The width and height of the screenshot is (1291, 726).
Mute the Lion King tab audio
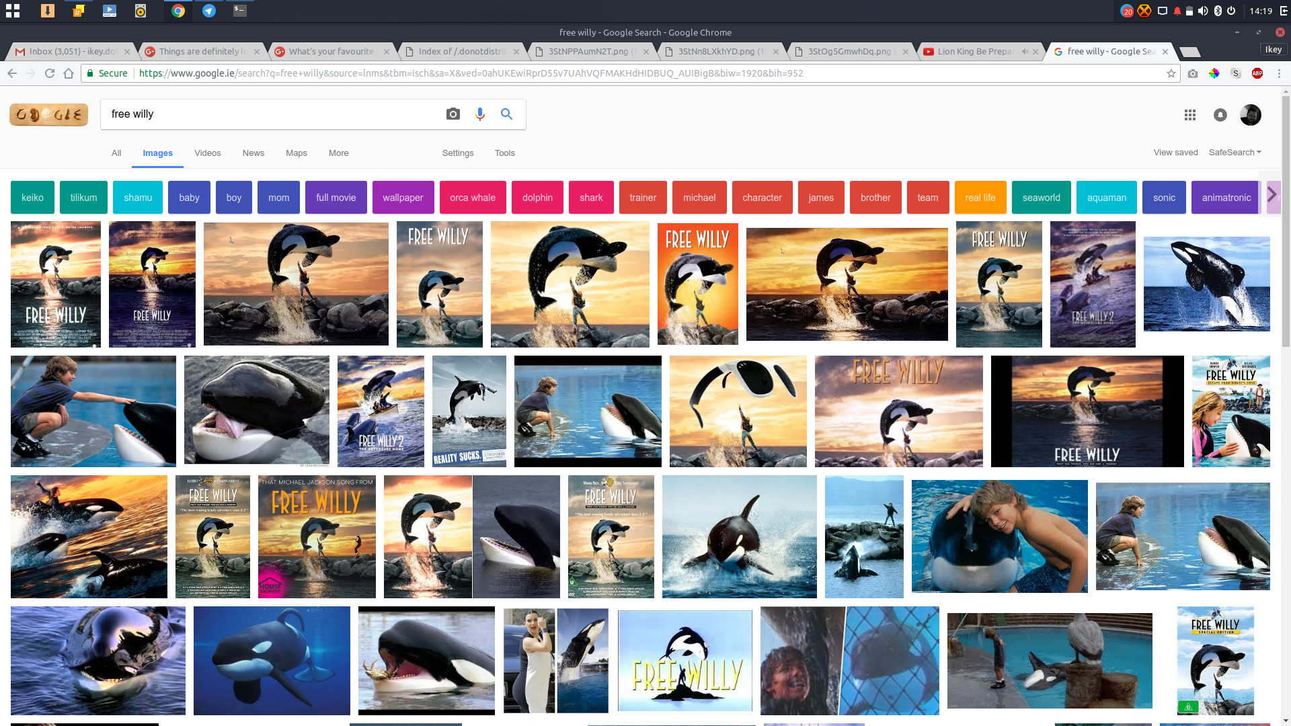pos(1025,52)
